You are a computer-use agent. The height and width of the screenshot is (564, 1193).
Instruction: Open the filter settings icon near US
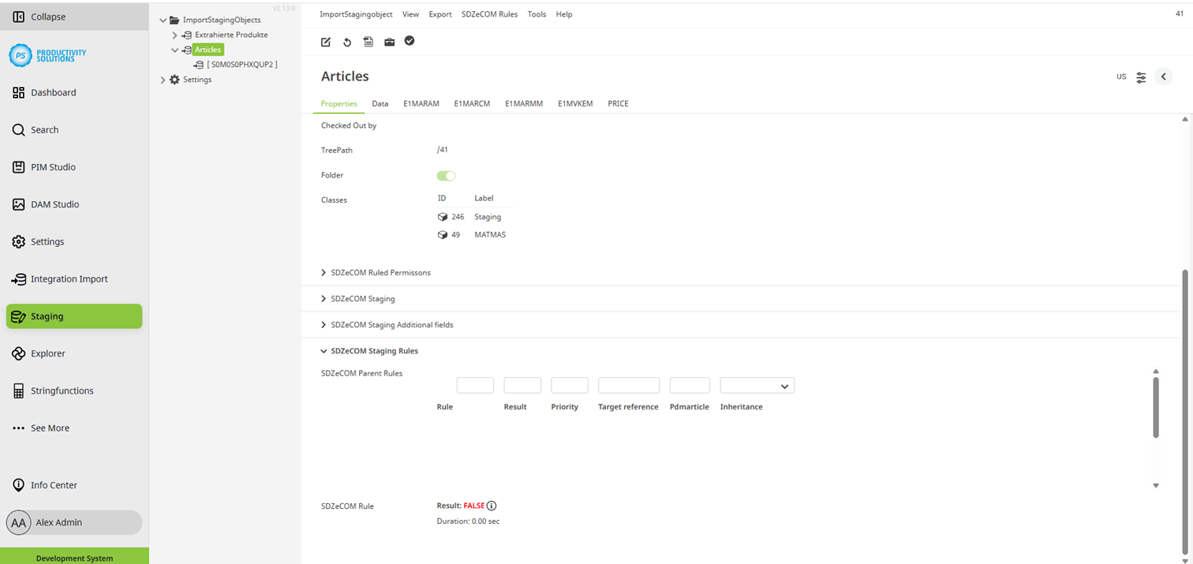point(1141,77)
